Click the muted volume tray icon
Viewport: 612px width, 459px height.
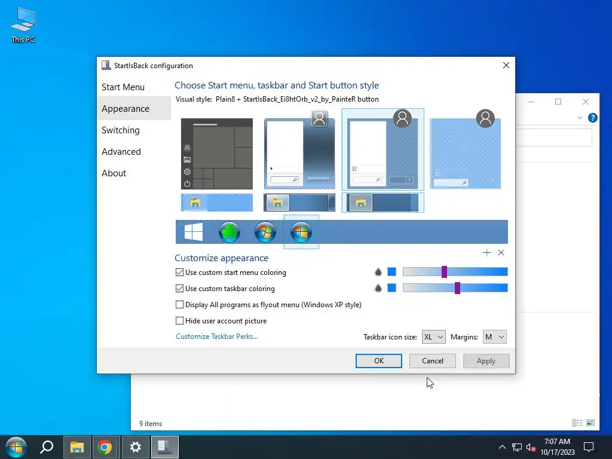click(x=531, y=447)
